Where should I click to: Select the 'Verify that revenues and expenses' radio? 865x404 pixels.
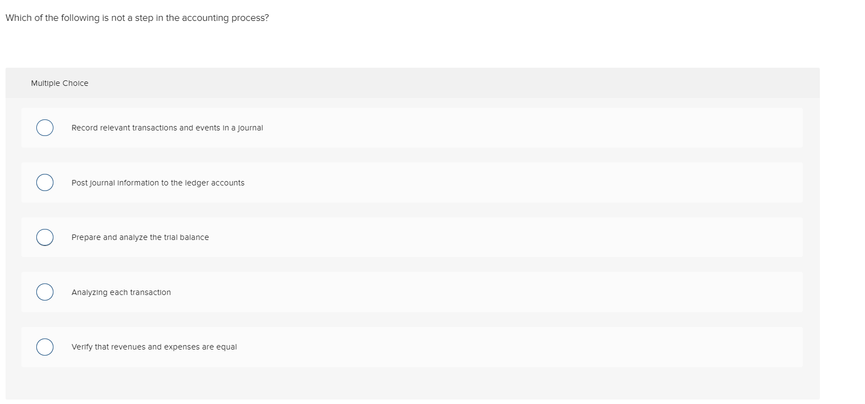(45, 347)
